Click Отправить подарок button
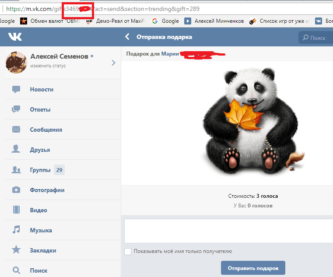The height and width of the screenshot is (277, 333). 253,268
